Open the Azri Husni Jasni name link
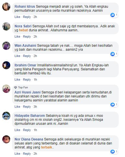The image size is (125, 157). pyautogui.click(x=27, y=92)
